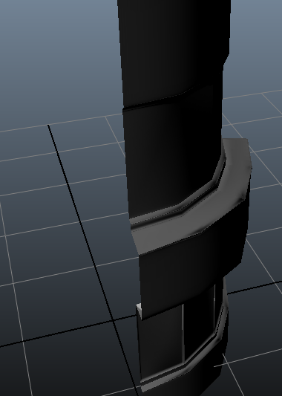The image size is (282, 396).
Task: Click the notch on the column's right edge
Action: tap(226, 61)
